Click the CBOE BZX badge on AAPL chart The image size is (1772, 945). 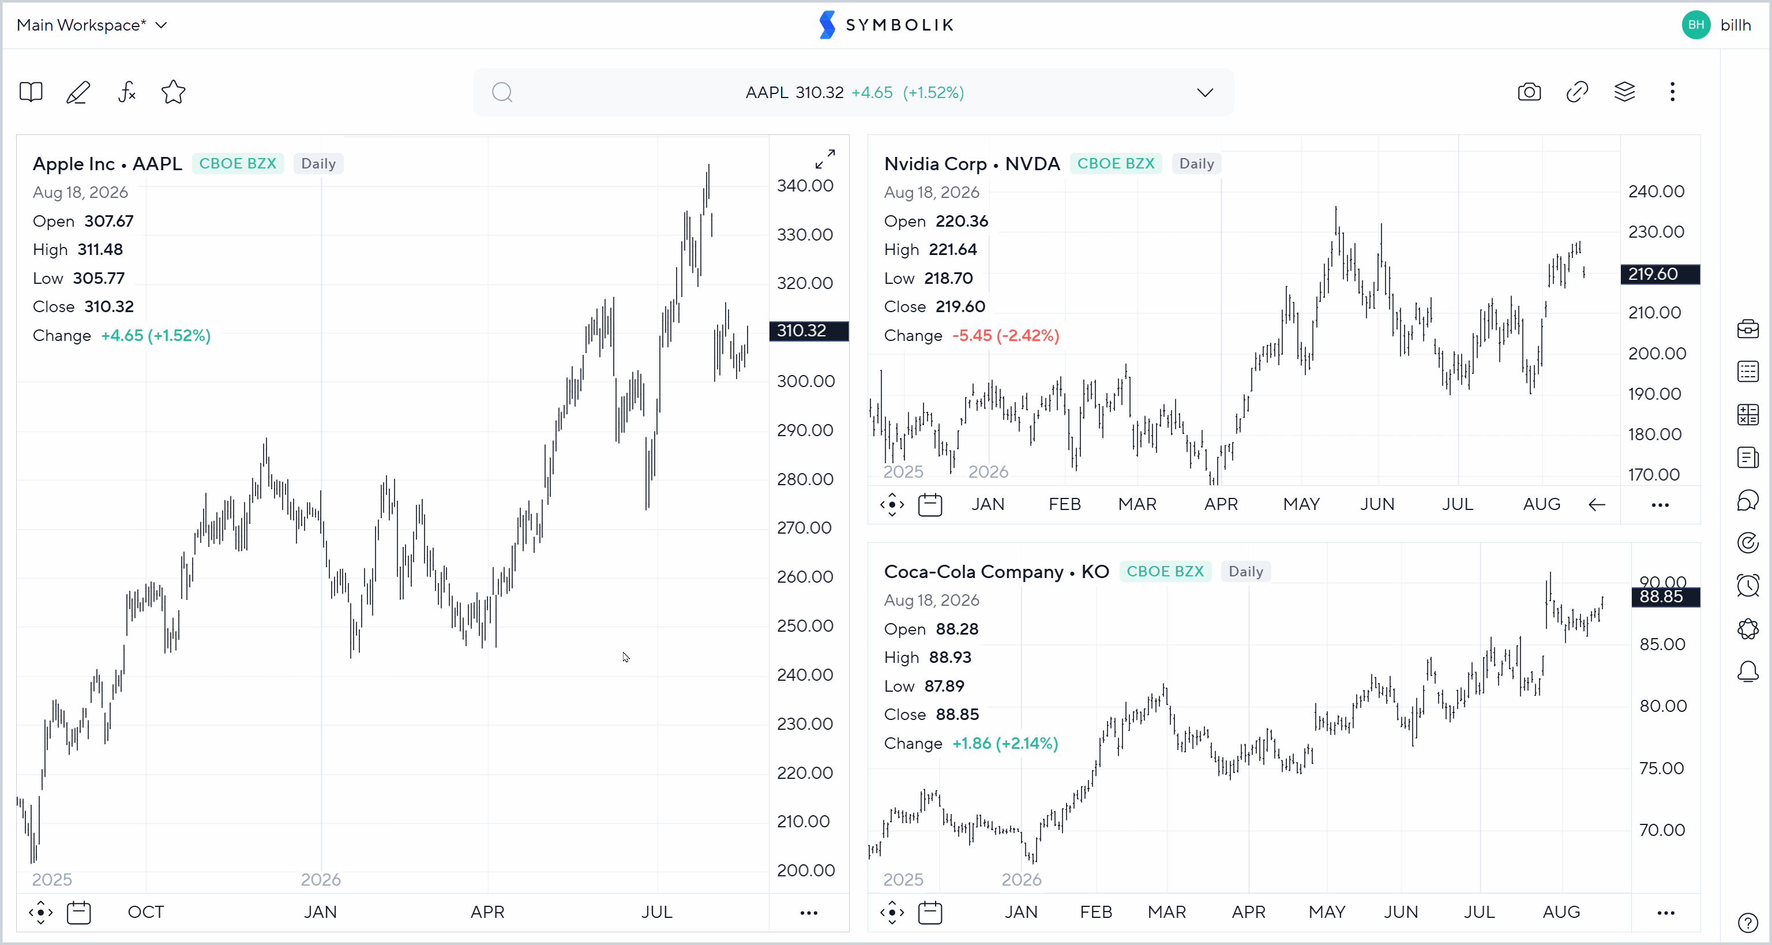click(237, 164)
